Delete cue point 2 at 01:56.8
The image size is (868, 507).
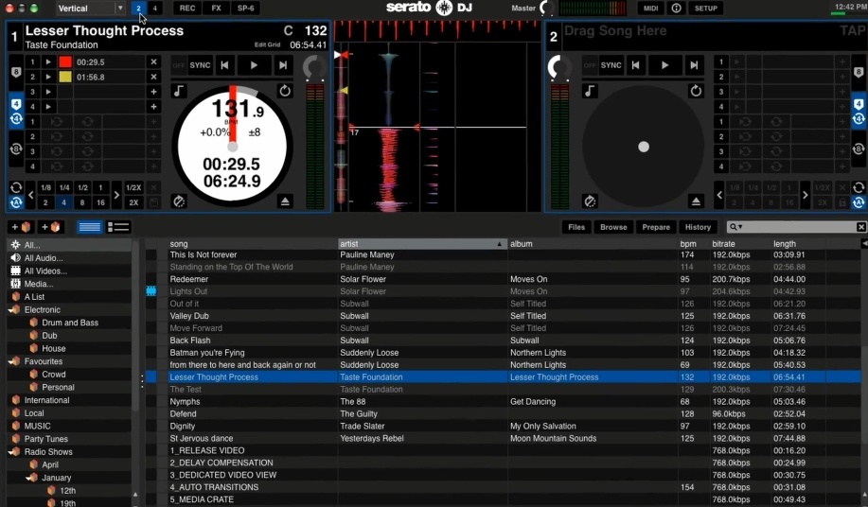154,77
